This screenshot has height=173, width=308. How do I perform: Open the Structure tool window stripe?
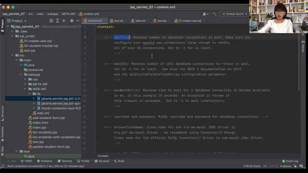coord(2,113)
